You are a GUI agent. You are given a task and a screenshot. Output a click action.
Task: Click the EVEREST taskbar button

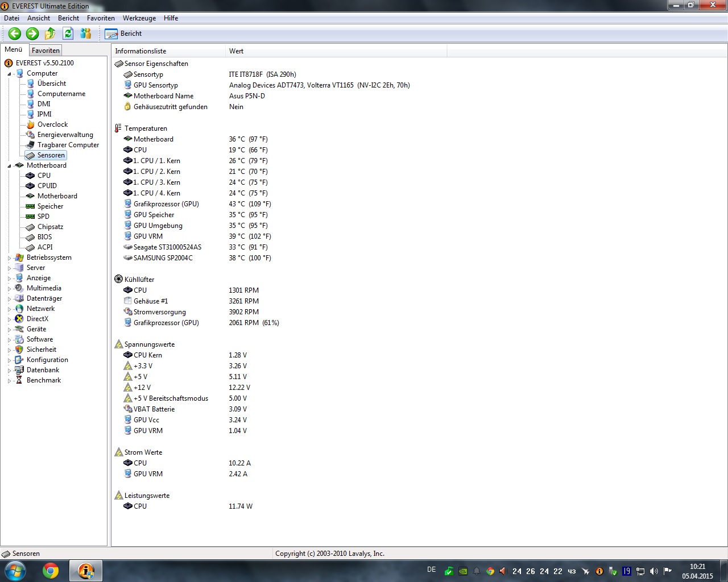[86, 571]
